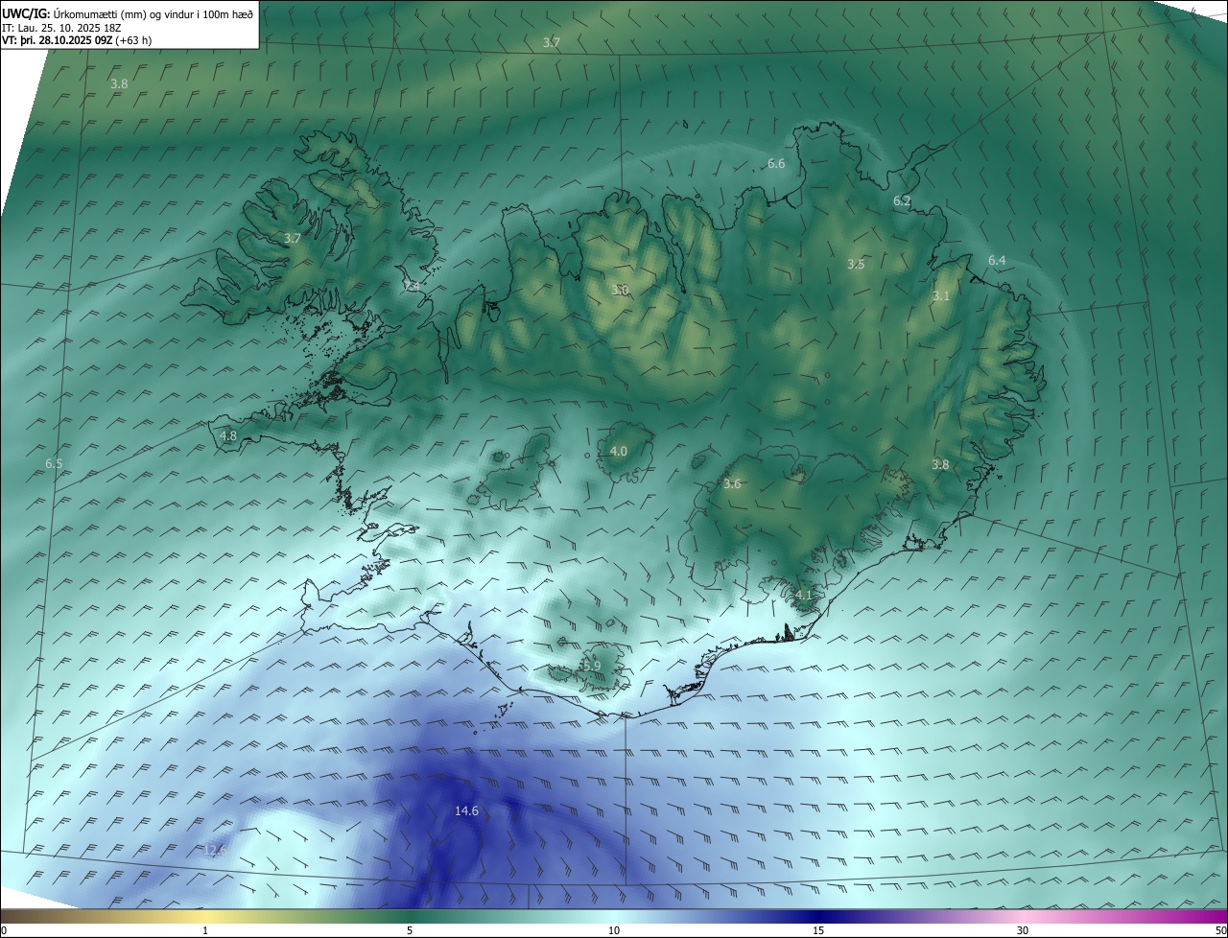1228x938 pixels.
Task: Click the 4.8 value label
Action: (x=228, y=435)
